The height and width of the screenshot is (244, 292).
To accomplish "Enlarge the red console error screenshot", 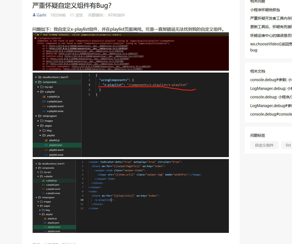I will (131, 51).
